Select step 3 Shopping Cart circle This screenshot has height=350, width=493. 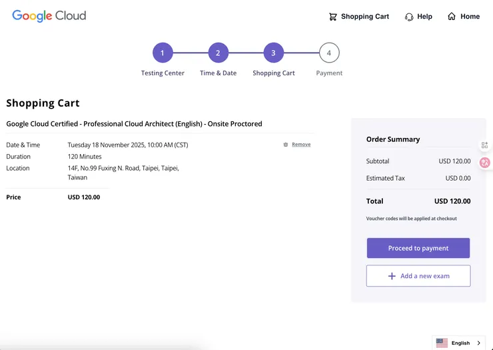click(273, 53)
